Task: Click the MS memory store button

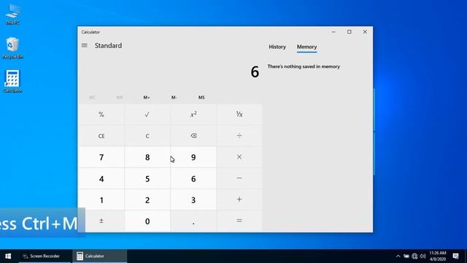Action: [201, 97]
